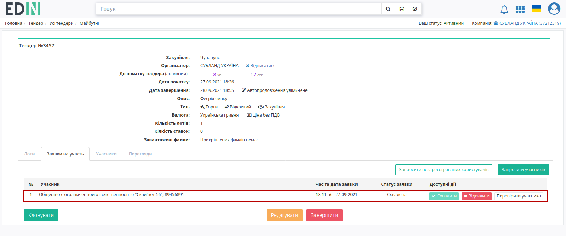
Task: Click Перевірити учасника button
Action: pyautogui.click(x=519, y=196)
